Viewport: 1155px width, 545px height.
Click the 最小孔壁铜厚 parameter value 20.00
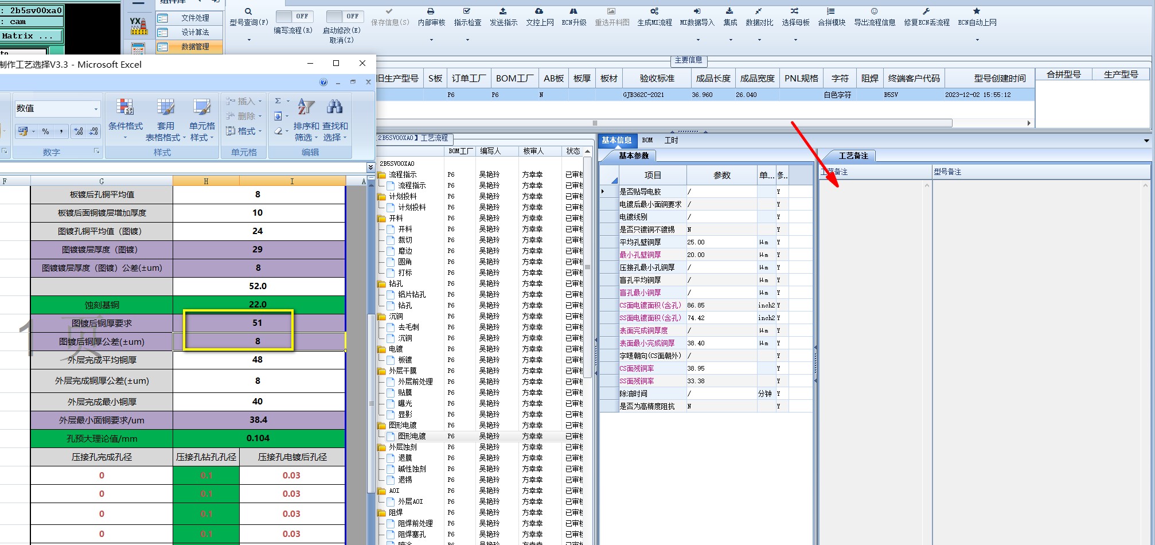tap(721, 255)
